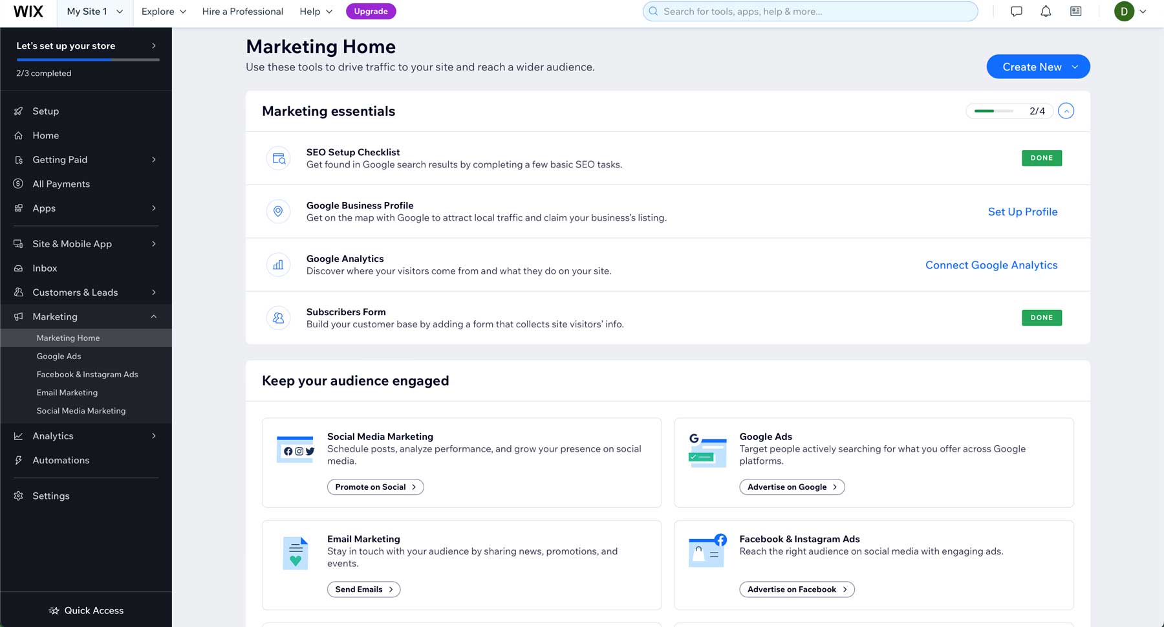Open the chat messages icon in top bar
The height and width of the screenshot is (627, 1164).
click(1016, 11)
